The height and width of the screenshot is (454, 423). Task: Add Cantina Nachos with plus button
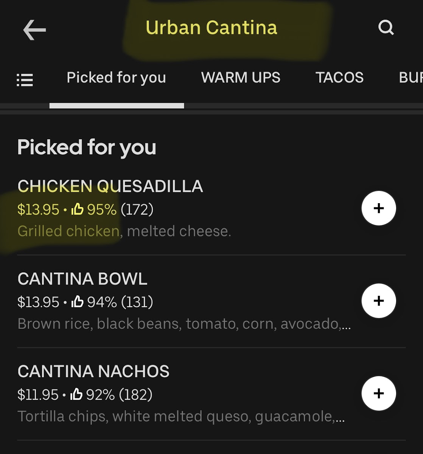pos(379,393)
